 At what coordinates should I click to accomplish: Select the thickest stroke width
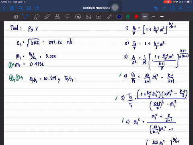coord(162,17)
